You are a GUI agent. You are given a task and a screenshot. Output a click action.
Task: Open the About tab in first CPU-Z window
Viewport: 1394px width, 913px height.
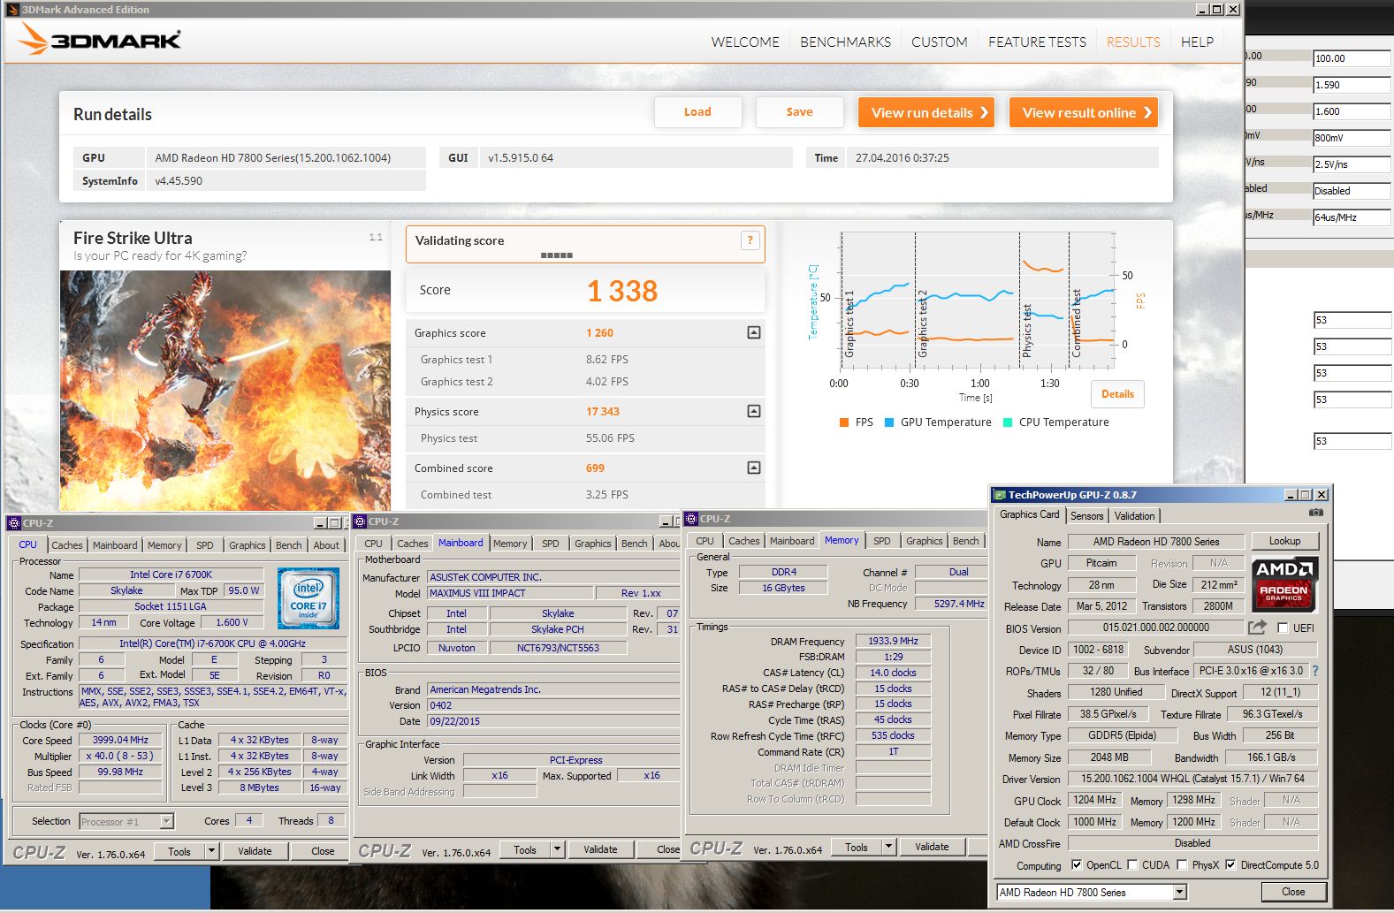[326, 545]
